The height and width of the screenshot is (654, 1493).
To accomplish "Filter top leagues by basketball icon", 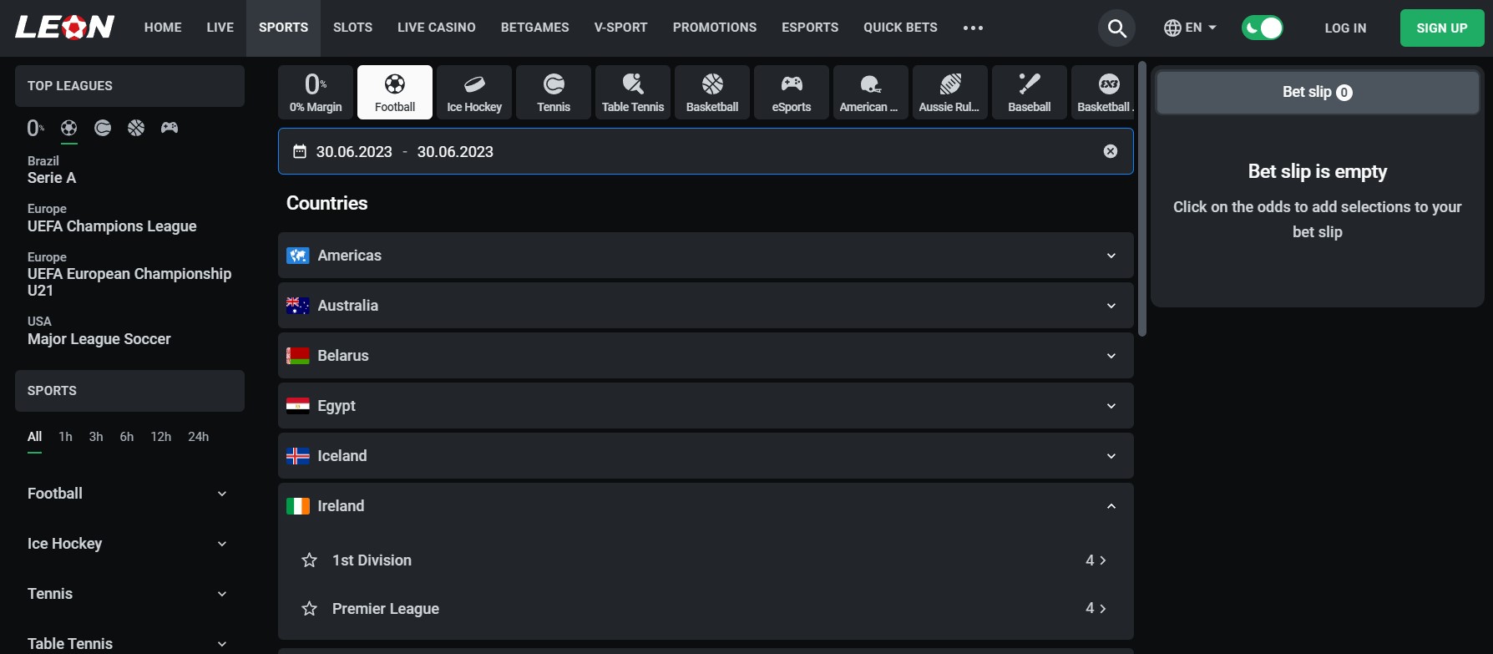I will 136,128.
